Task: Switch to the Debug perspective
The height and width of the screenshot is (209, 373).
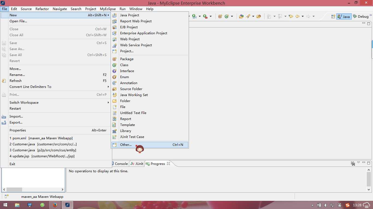Action: [x=361, y=16]
